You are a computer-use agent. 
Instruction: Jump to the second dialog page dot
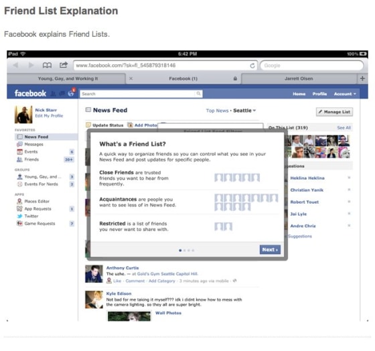[184, 251]
